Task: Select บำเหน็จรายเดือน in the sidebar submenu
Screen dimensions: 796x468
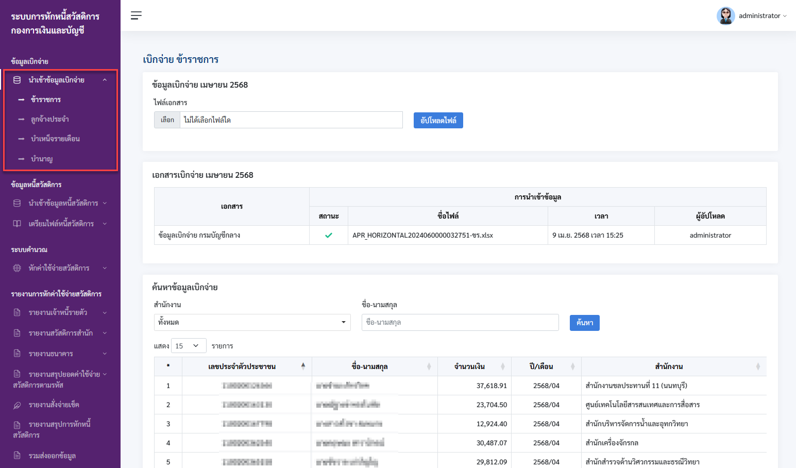Action: (55, 139)
